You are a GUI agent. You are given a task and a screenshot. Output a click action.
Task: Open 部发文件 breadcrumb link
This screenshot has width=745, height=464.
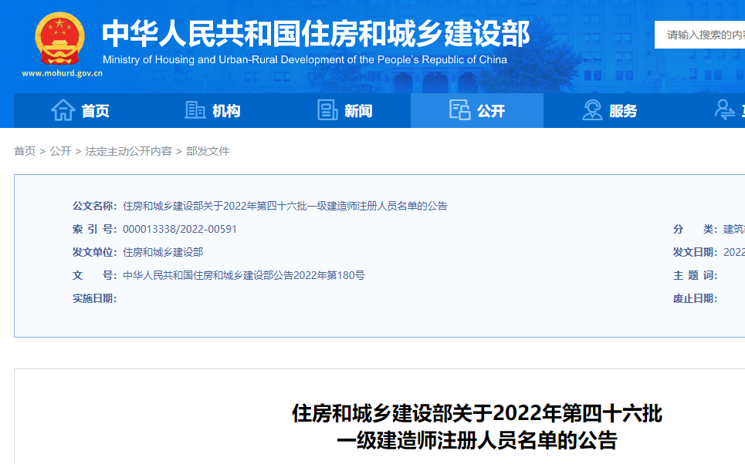208,151
